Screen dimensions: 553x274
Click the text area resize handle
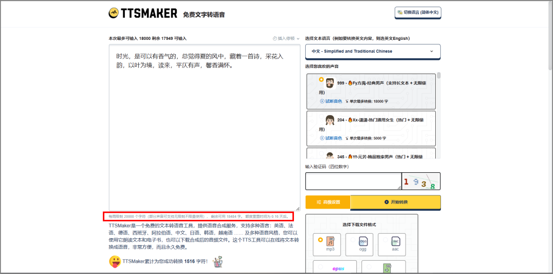(297, 209)
